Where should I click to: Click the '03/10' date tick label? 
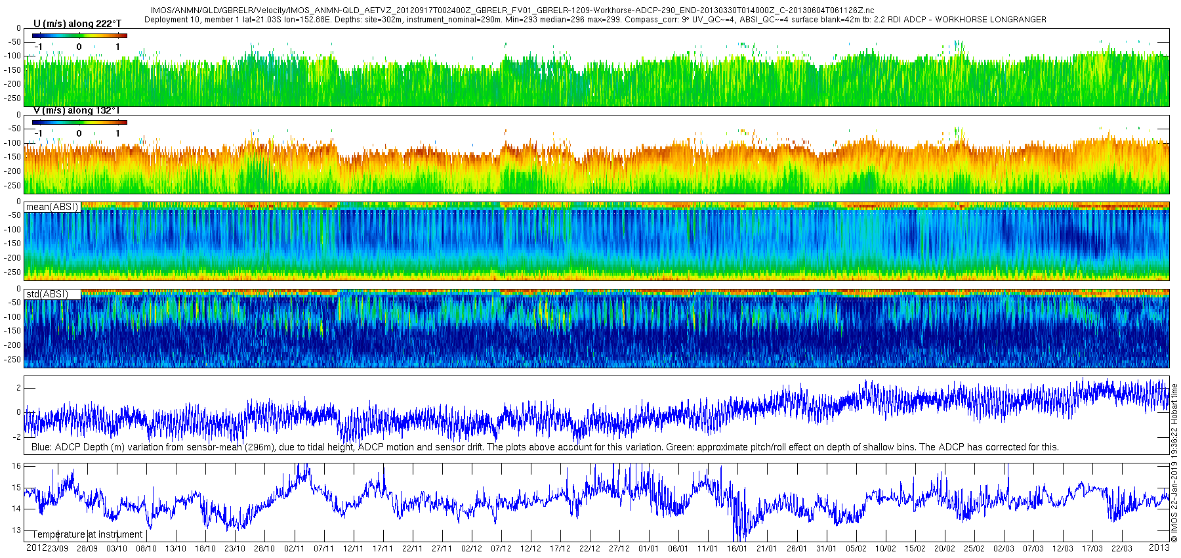click(117, 549)
